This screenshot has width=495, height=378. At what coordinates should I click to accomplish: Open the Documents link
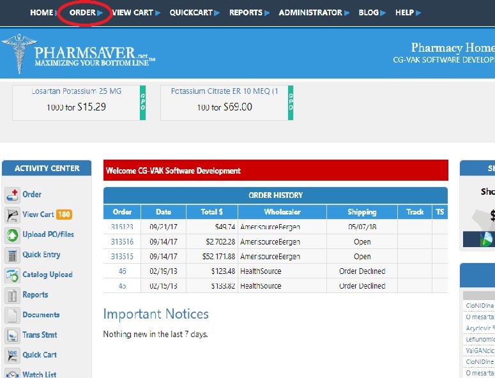click(41, 315)
